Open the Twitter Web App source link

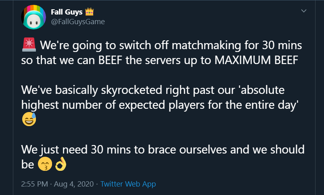point(128,184)
